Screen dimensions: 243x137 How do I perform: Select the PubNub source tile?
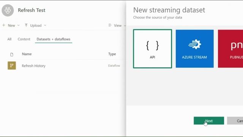(230, 49)
